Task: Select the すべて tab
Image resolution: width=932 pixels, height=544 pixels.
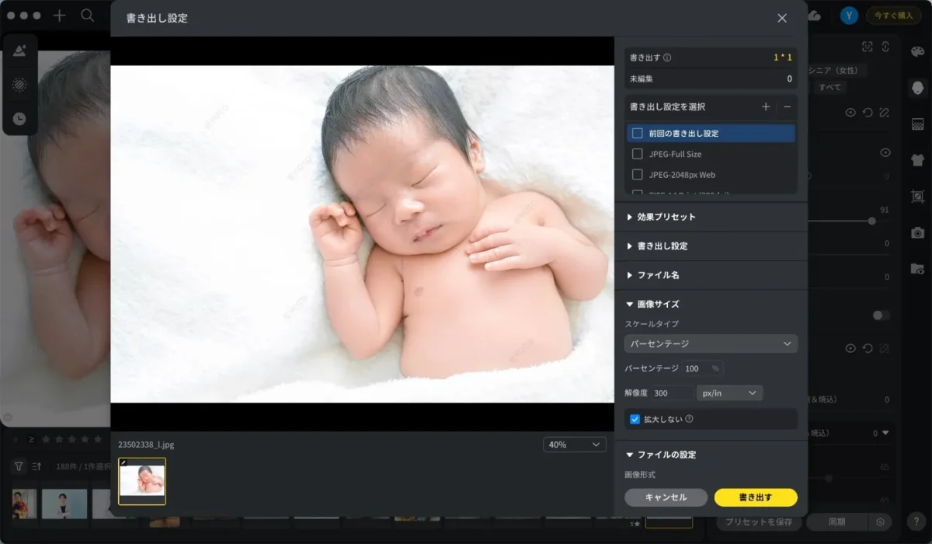Action: click(829, 87)
